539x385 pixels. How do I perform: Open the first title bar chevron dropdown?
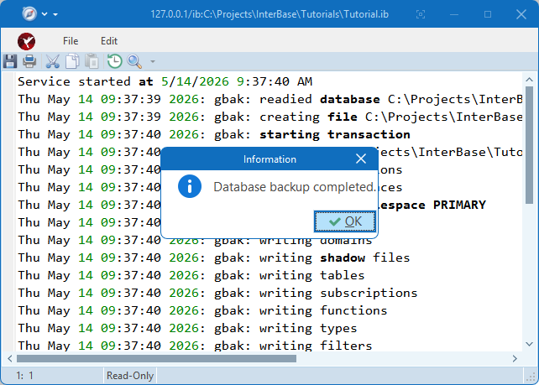pyautogui.click(x=44, y=14)
